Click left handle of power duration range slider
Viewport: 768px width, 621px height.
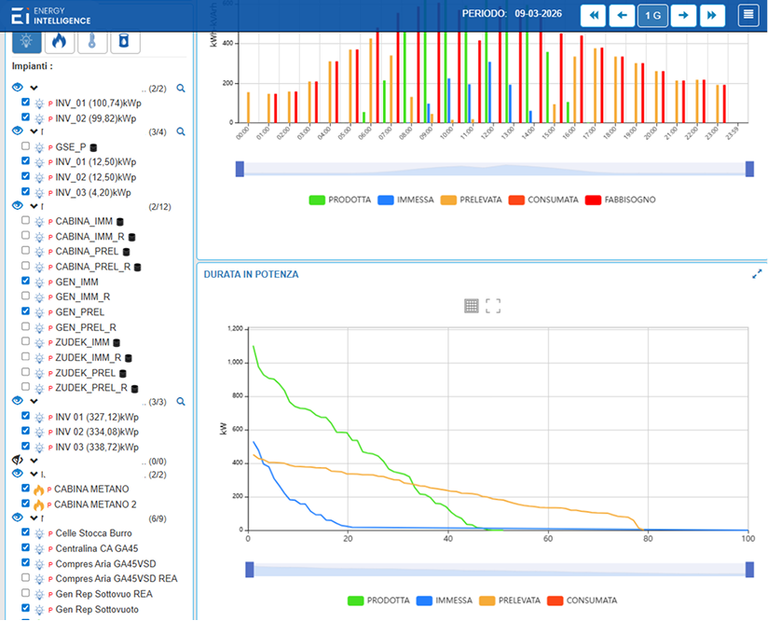pos(249,570)
